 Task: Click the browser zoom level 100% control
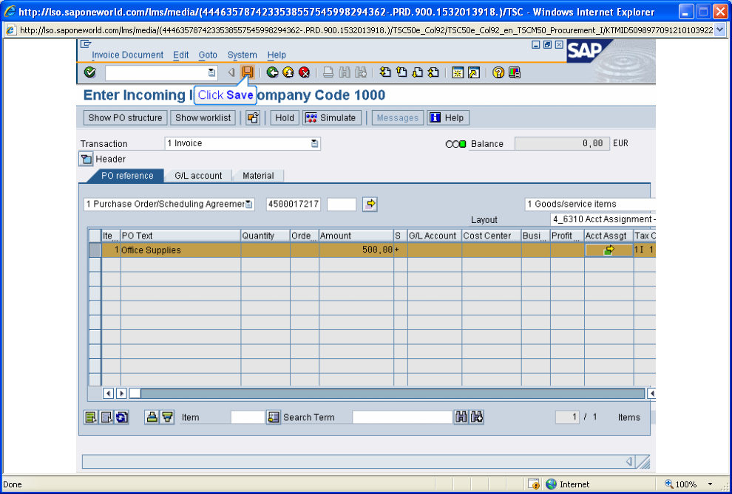tap(688, 484)
